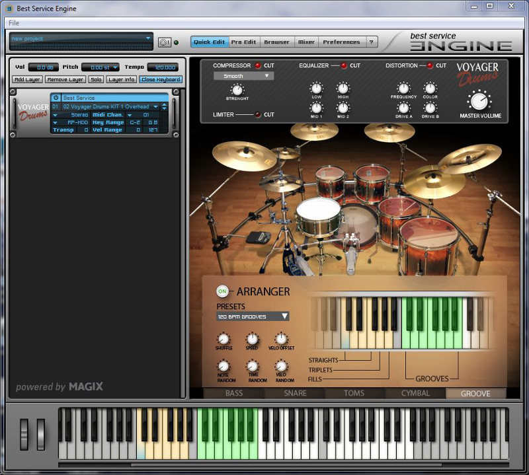The width and height of the screenshot is (529, 475).
Task: Click the Vol 0.0 dB value field
Action: click(x=44, y=67)
